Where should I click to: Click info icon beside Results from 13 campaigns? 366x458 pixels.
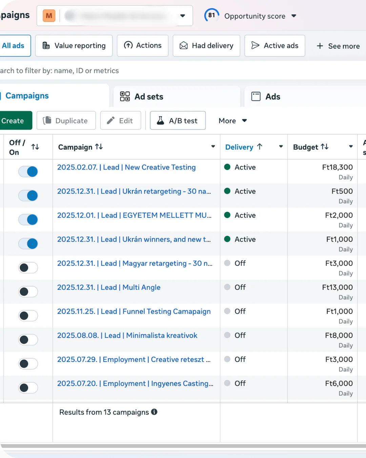154,412
